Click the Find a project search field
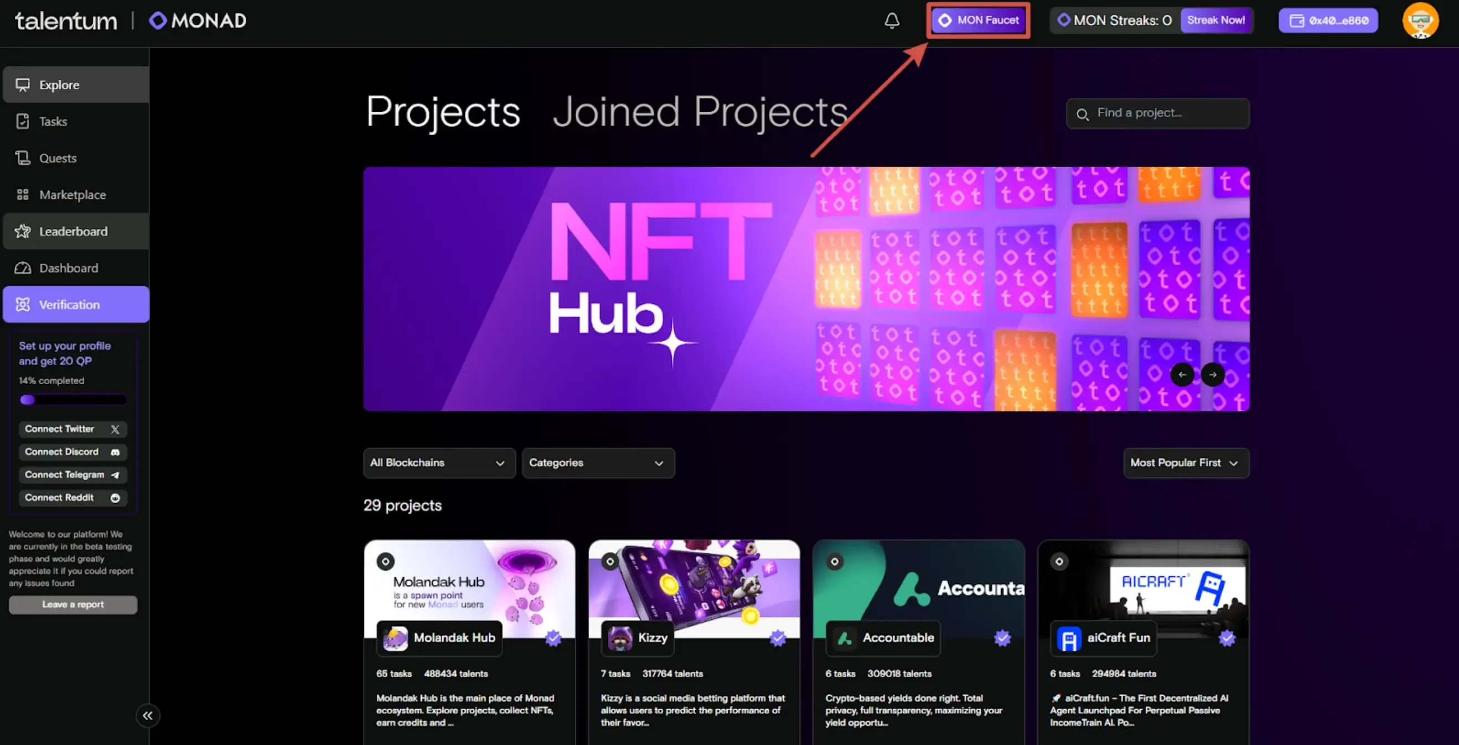1459x745 pixels. 1158,113
